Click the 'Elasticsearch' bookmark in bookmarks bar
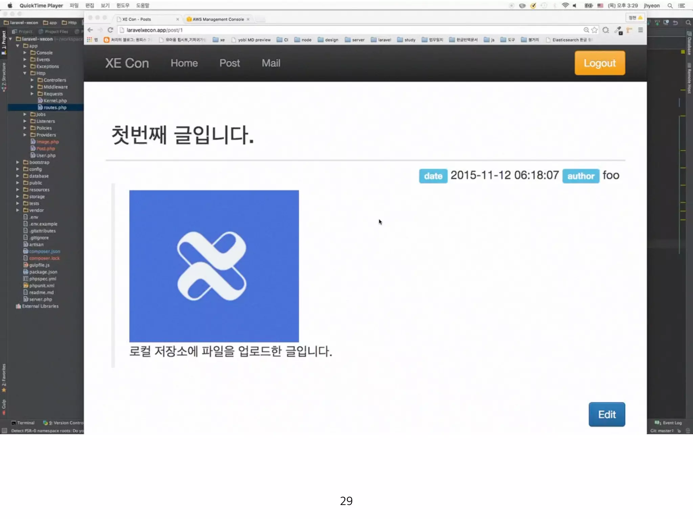 [x=569, y=40]
